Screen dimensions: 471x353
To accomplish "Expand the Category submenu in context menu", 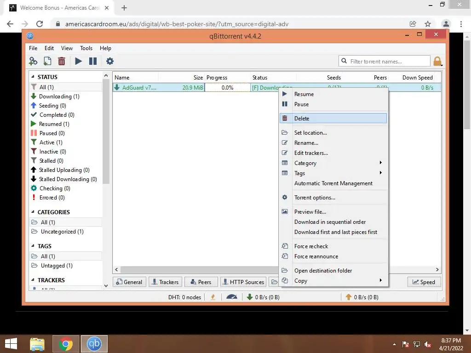I will pyautogui.click(x=333, y=163).
